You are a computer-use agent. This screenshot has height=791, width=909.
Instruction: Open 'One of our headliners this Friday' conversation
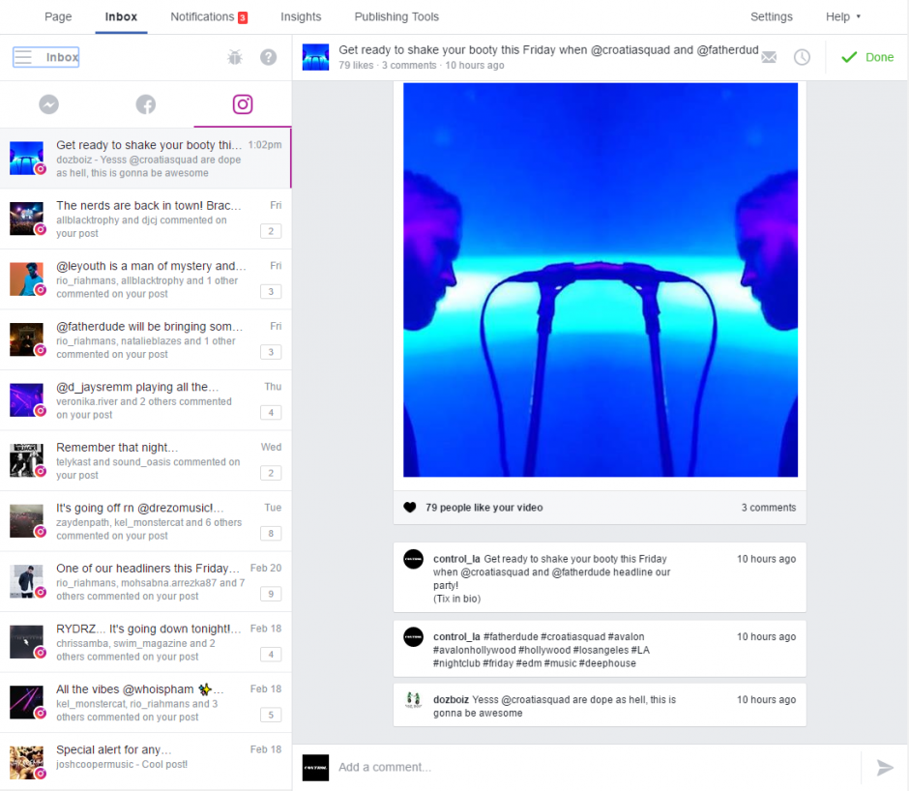[x=145, y=582]
